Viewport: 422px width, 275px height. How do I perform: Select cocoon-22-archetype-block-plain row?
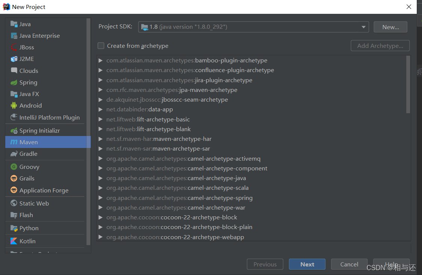(252, 227)
